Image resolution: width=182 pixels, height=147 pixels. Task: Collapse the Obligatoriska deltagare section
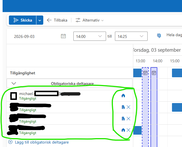(14, 83)
